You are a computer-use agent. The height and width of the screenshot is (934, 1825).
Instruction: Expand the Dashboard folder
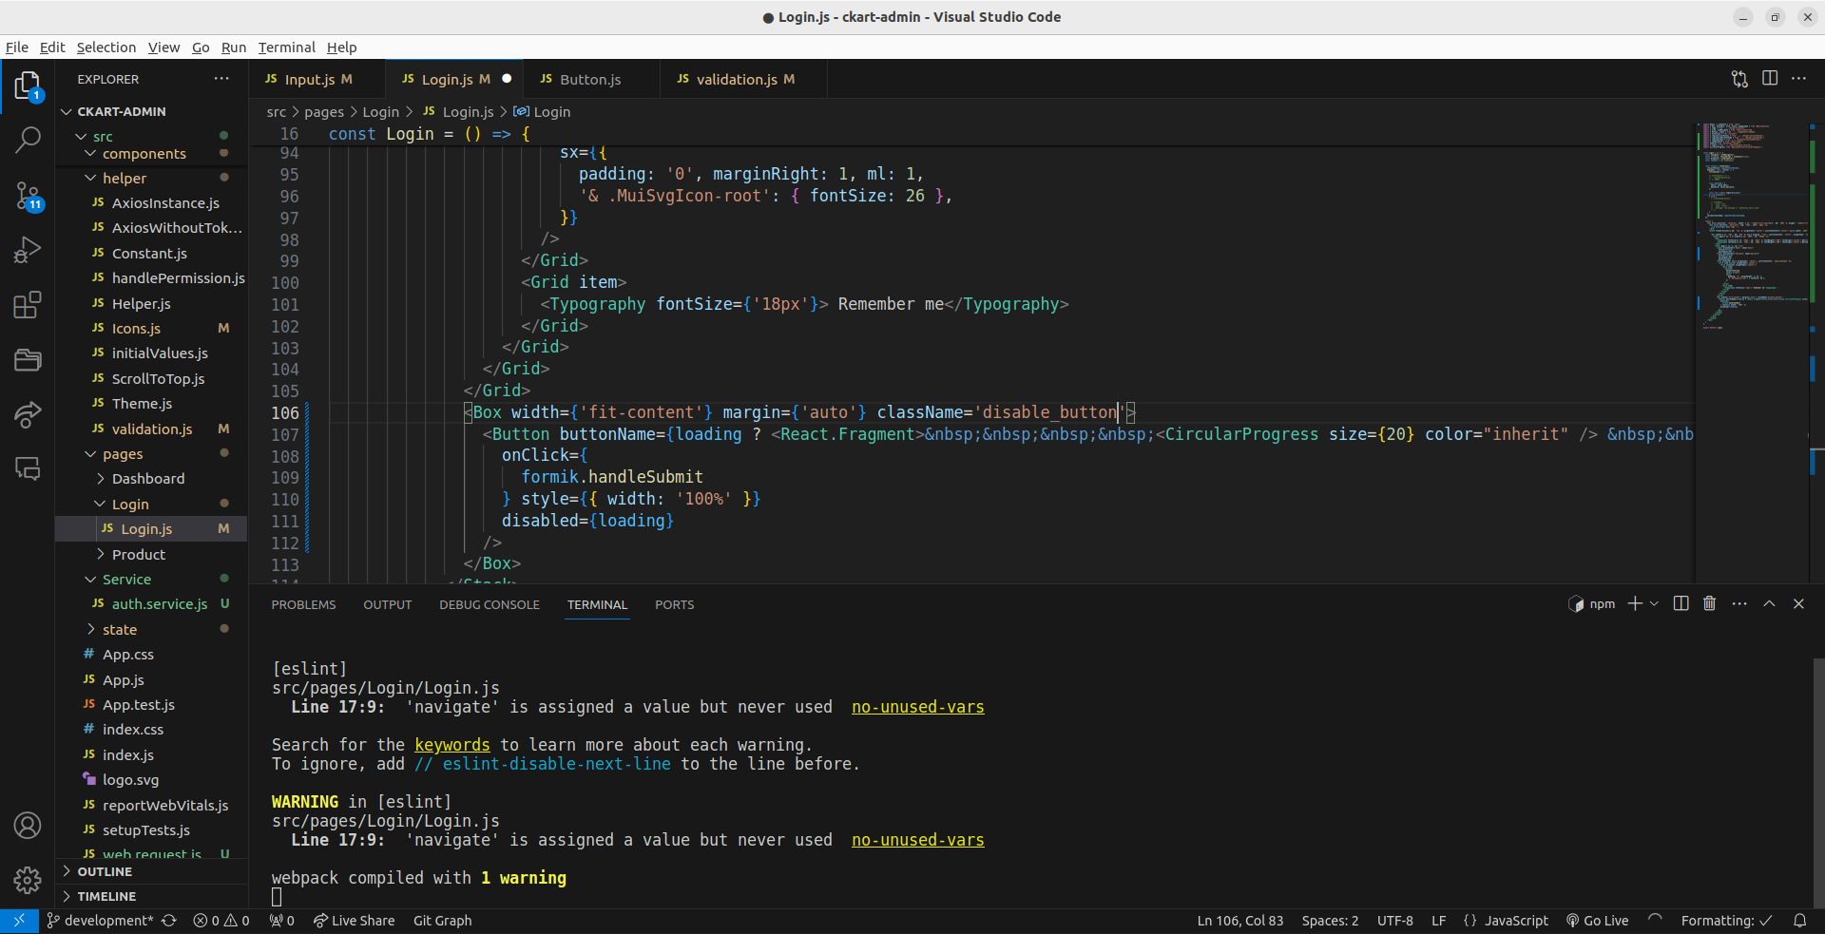147,479
